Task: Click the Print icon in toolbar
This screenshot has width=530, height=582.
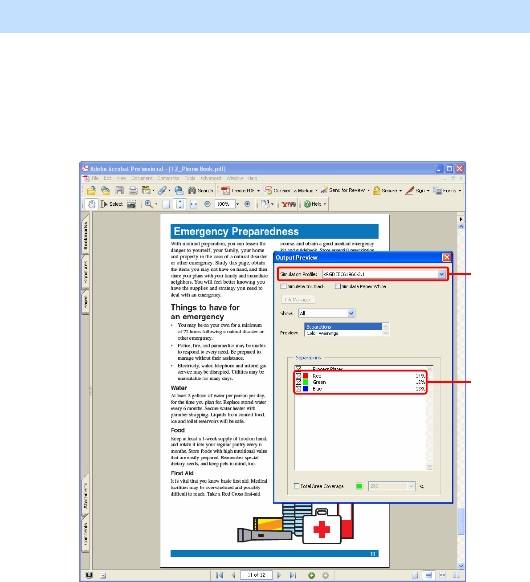Action: [x=133, y=191]
